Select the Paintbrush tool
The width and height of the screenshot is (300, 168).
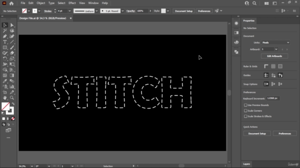(x=12, y=48)
